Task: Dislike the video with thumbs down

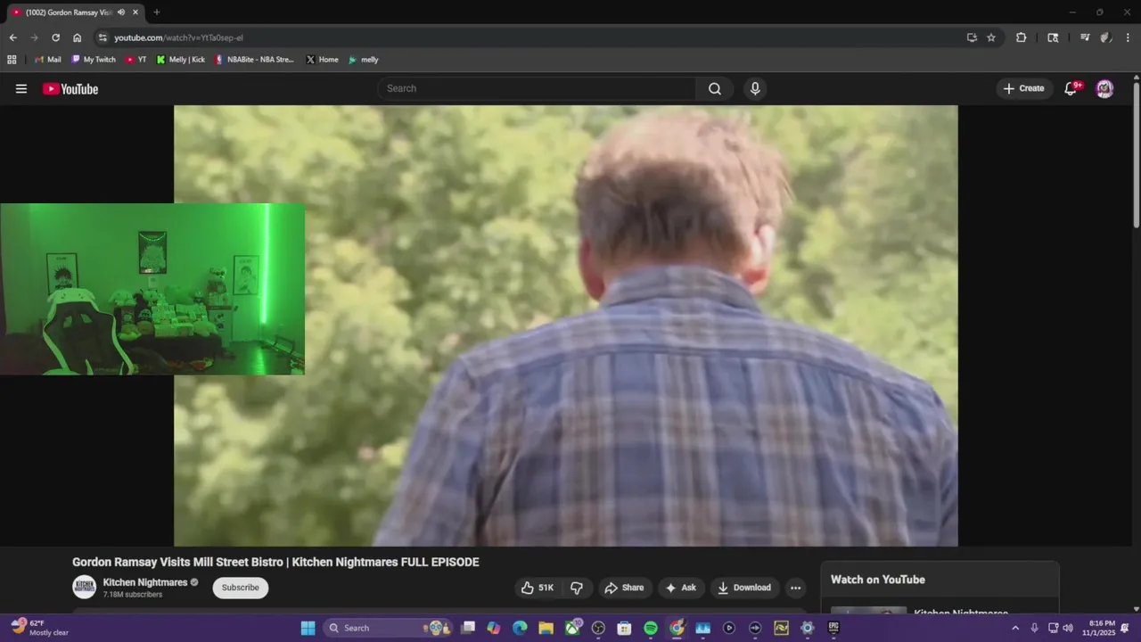Action: [x=577, y=588]
